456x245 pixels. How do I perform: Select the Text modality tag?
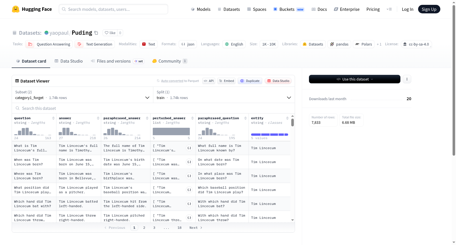pyautogui.click(x=148, y=44)
